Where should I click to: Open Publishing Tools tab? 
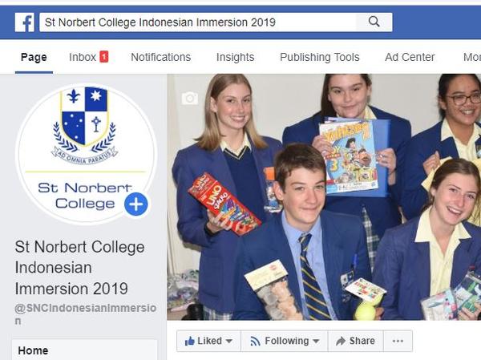click(320, 57)
